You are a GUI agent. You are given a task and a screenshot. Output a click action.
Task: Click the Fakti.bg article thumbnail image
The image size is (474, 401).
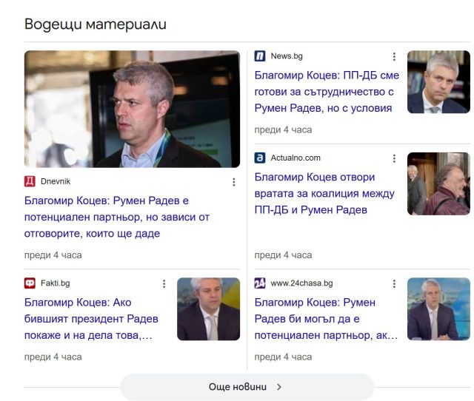point(208,309)
